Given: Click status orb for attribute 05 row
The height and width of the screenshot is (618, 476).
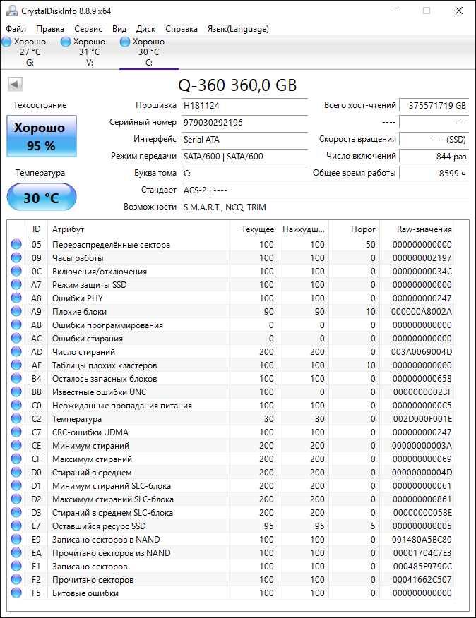Looking at the screenshot, I should click(x=16, y=245).
